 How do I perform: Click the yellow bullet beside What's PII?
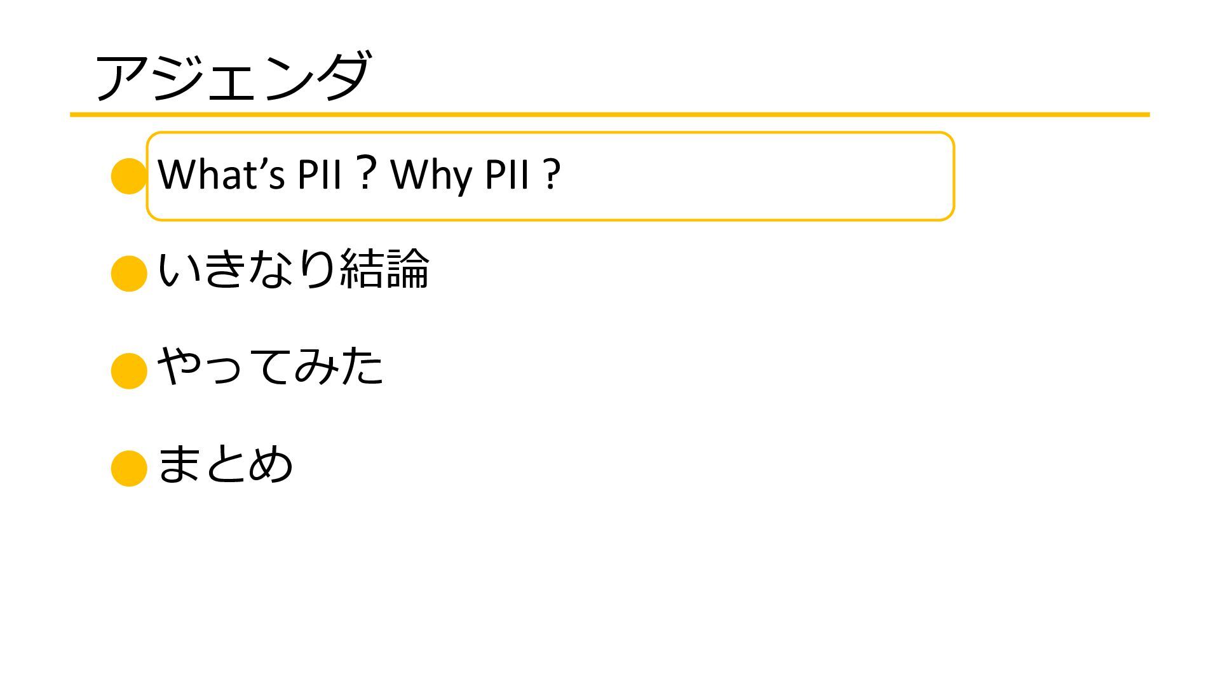click(x=129, y=176)
